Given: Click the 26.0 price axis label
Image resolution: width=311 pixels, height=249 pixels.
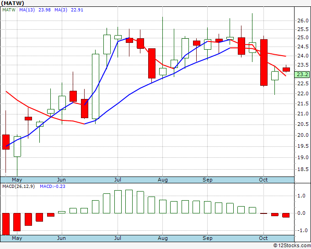Looking at the screenshot, I should coord(303,21).
